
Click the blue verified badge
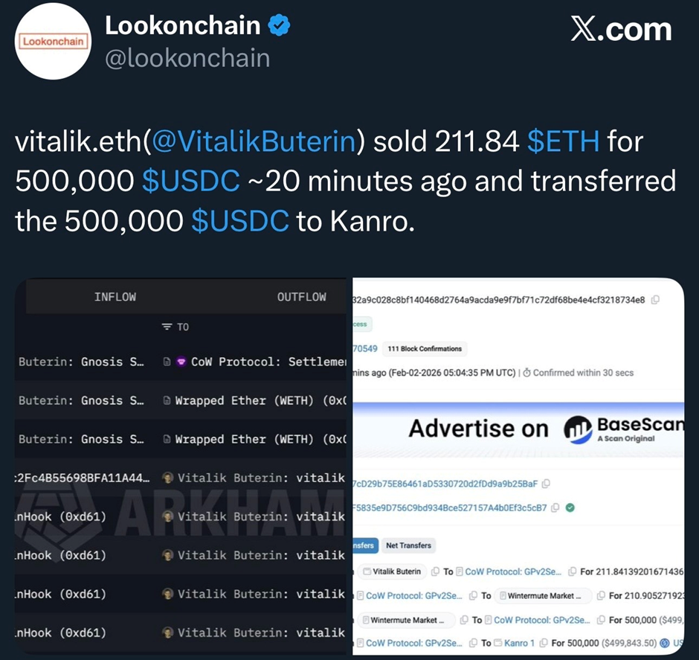[x=278, y=26]
